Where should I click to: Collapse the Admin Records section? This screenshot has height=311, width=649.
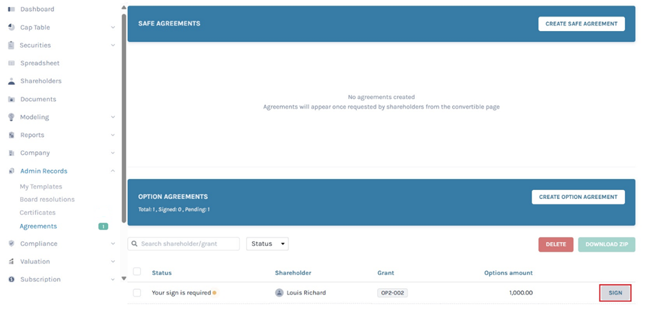(x=113, y=171)
